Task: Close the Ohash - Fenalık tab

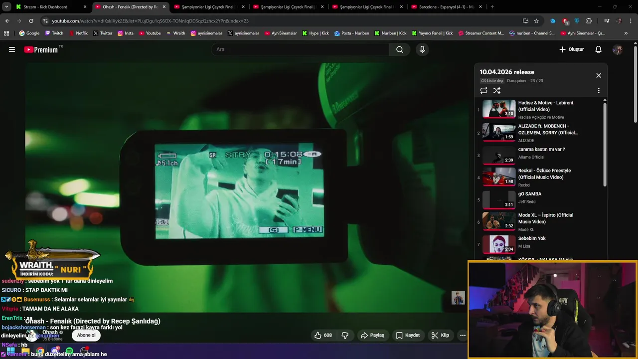Action: click(x=164, y=7)
